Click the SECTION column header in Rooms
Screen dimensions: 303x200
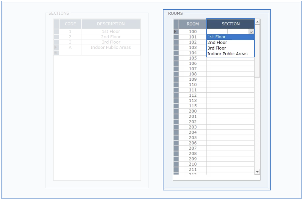point(230,24)
